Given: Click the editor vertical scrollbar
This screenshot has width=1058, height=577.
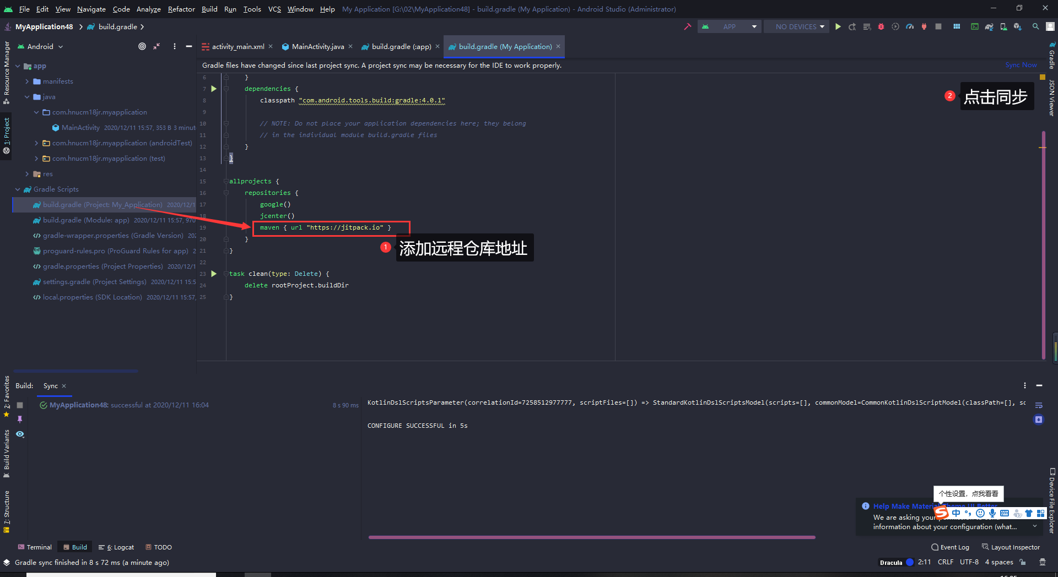Looking at the screenshot, I should click(x=1043, y=245).
